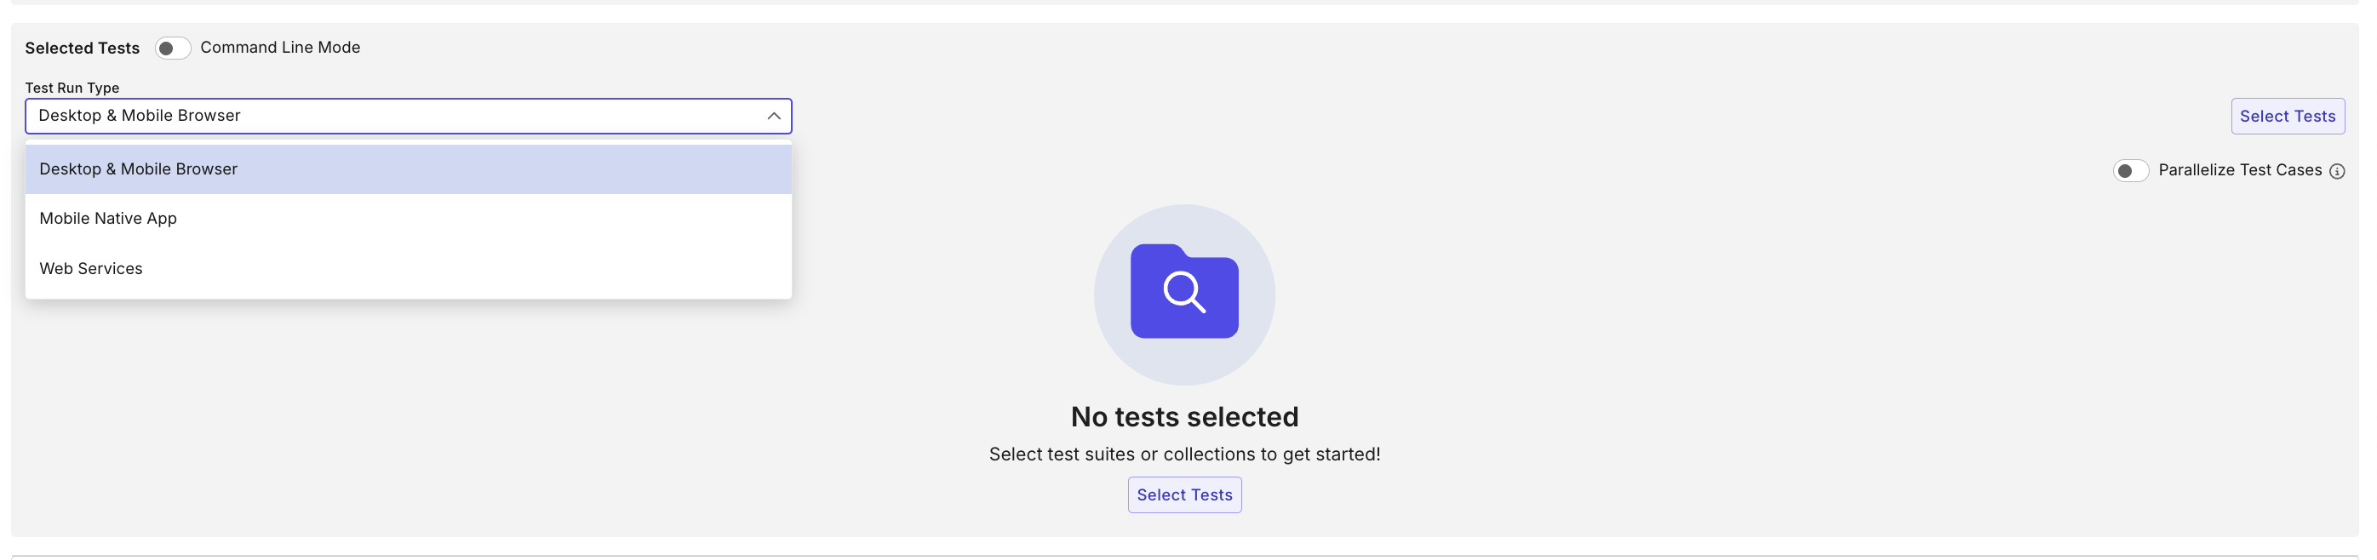Toggle Command Line Mode switch
2377x560 pixels.
173,48
